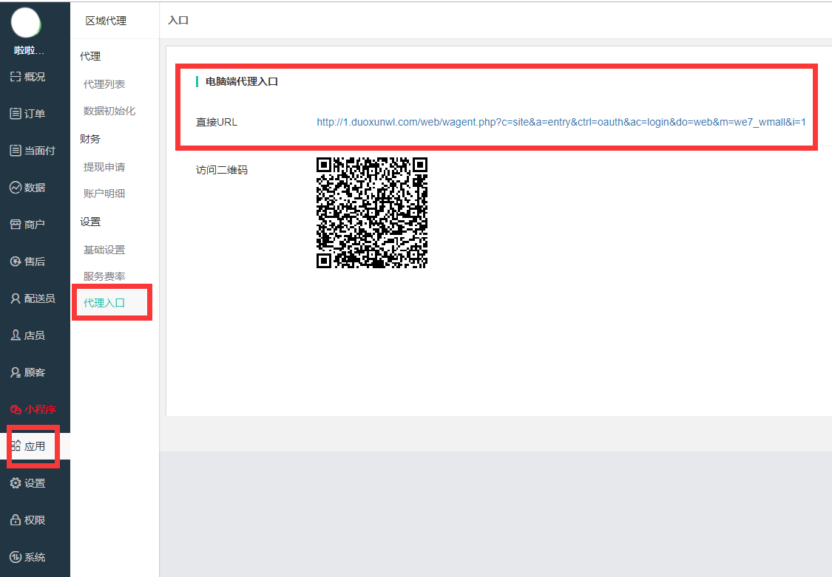Click the 财务 group heading
Viewport: 832px width, 577px height.
[90, 139]
